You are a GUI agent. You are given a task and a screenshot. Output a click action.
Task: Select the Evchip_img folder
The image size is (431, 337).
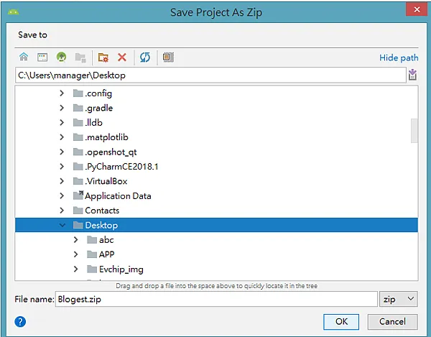tap(121, 269)
